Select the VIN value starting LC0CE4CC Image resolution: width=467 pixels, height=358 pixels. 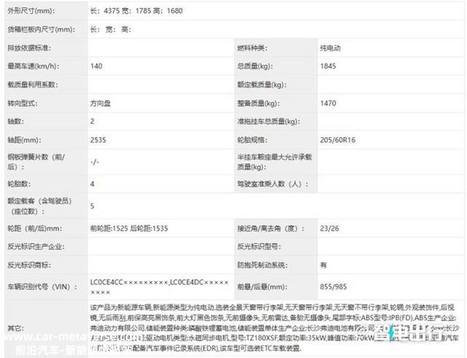pyautogui.click(x=160, y=287)
